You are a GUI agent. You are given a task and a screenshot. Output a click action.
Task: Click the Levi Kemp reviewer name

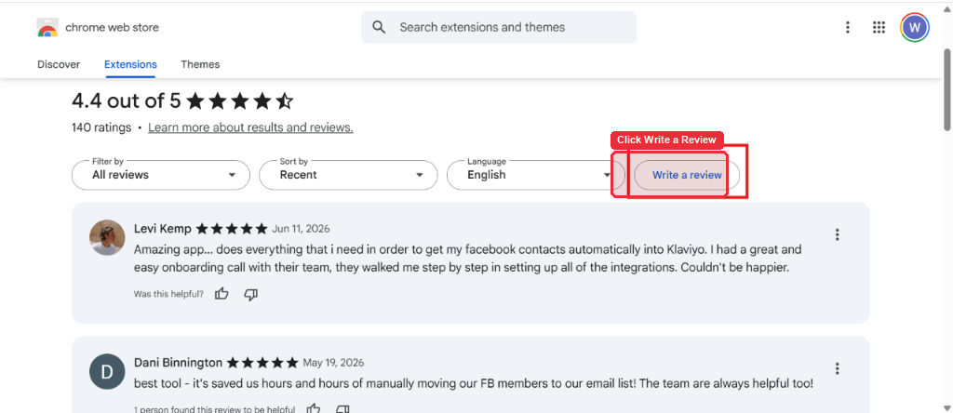[x=162, y=229]
